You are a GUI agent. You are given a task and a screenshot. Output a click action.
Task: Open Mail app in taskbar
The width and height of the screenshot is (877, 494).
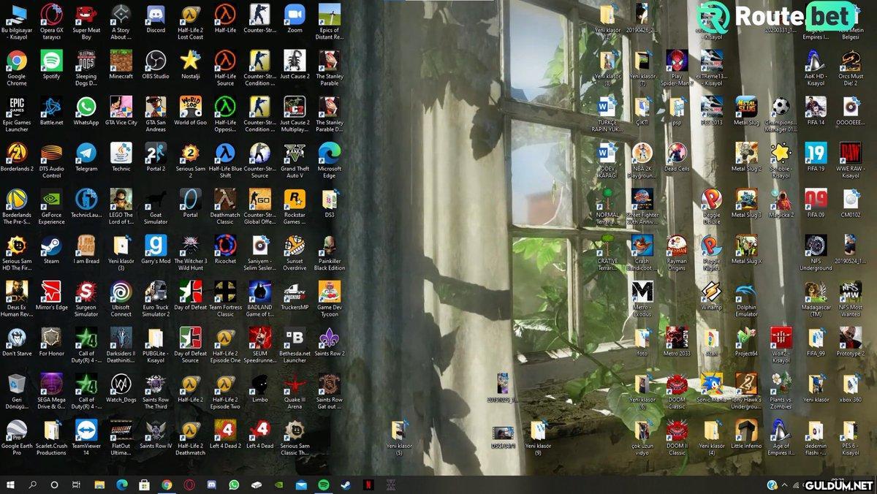tap(301, 484)
